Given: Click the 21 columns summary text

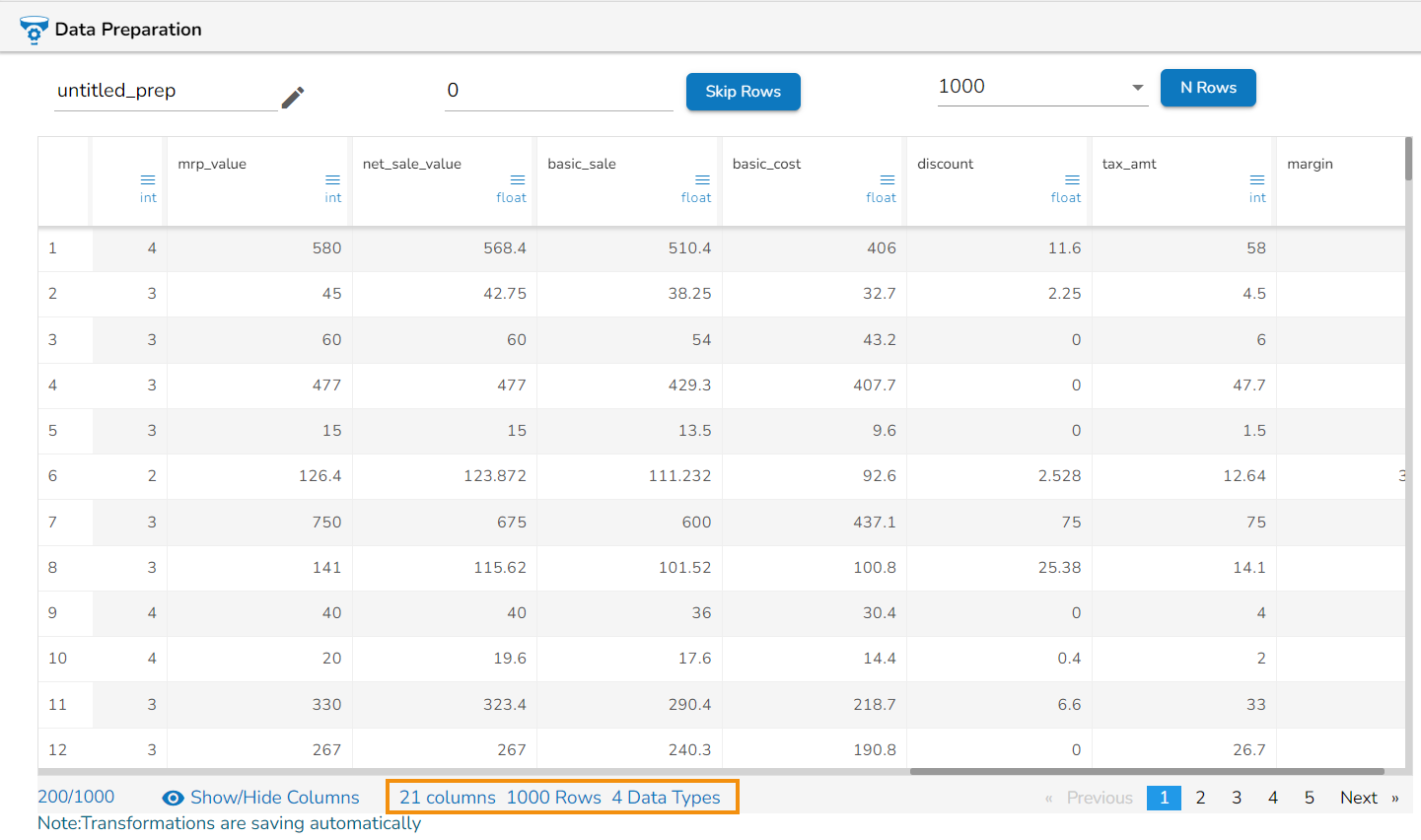Looking at the screenshot, I should coord(448,798).
